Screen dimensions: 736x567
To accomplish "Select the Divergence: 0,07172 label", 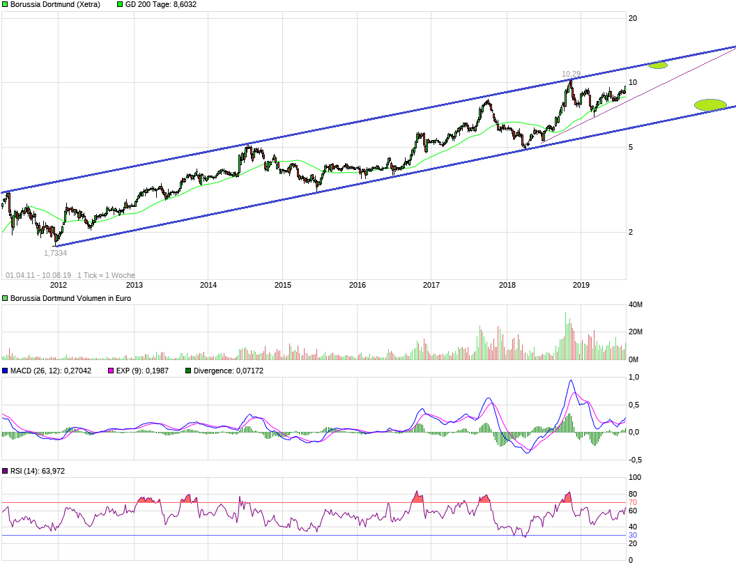I will click(229, 371).
